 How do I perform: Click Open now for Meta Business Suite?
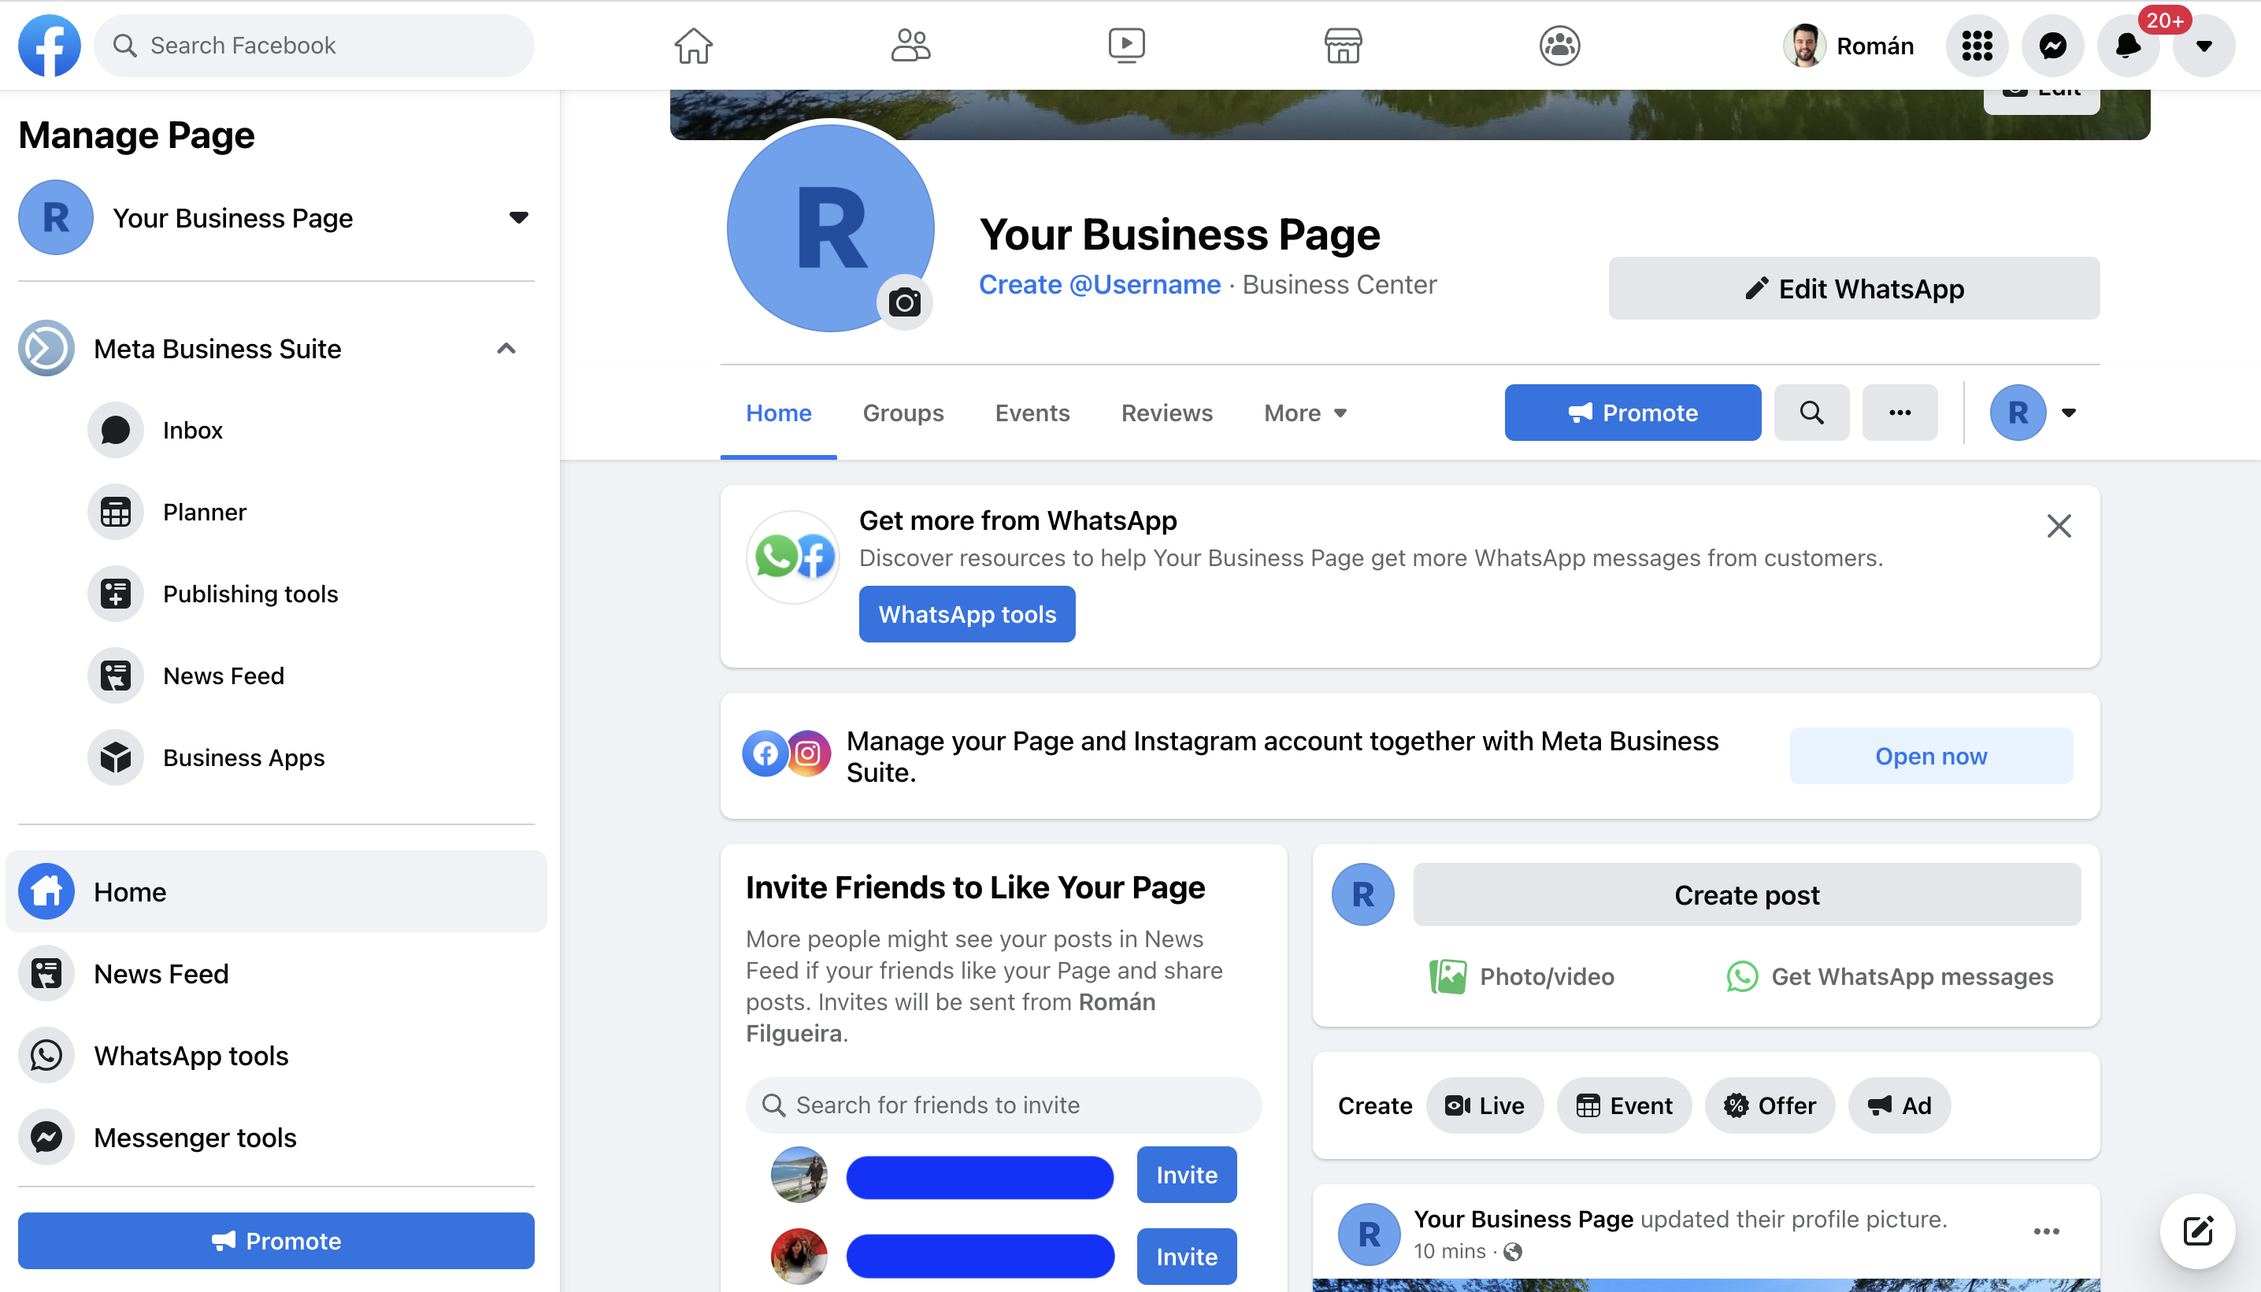click(1932, 757)
